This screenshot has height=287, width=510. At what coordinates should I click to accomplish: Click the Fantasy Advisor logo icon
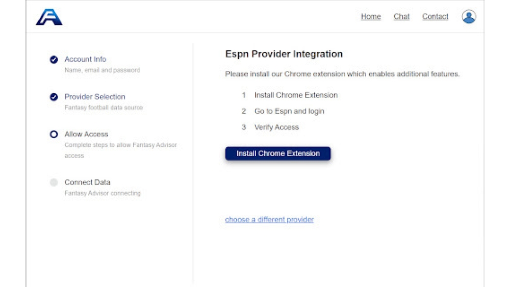click(x=49, y=17)
